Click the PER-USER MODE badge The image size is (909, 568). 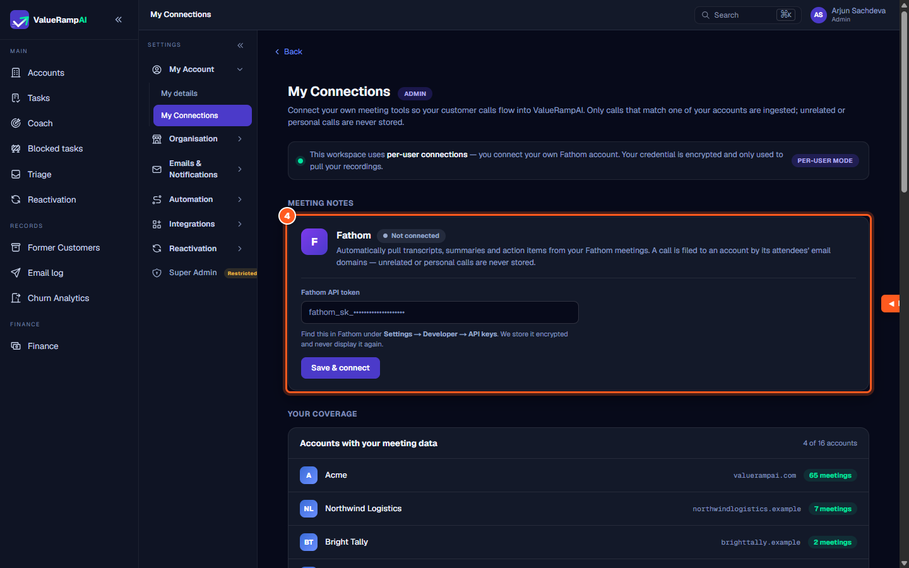coord(824,161)
